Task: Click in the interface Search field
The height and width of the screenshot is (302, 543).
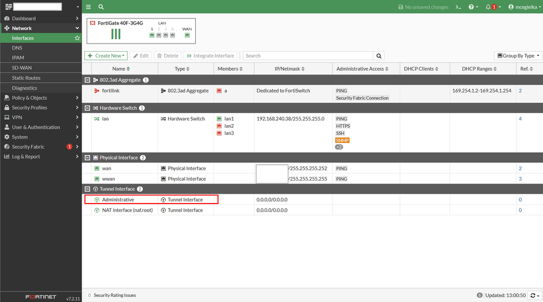Action: pos(308,56)
